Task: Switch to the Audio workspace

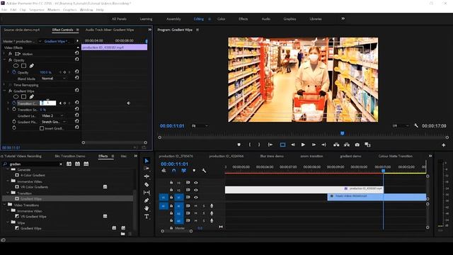Action: [266, 19]
